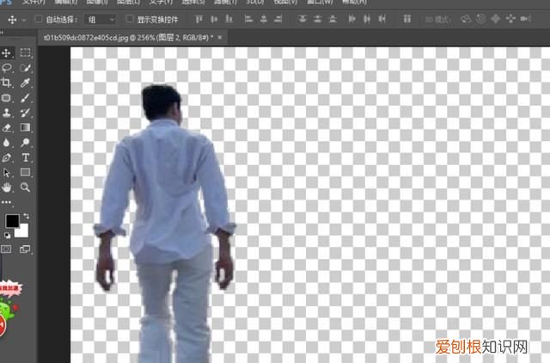Choose the Eyedropper tool
The image size is (550, 363).
pyautogui.click(x=26, y=83)
